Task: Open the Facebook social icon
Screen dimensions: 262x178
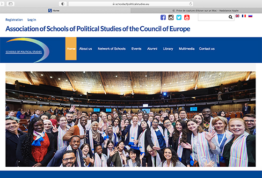Action: pos(163,17)
